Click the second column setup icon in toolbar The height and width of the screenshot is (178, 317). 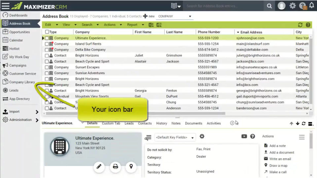point(159,25)
